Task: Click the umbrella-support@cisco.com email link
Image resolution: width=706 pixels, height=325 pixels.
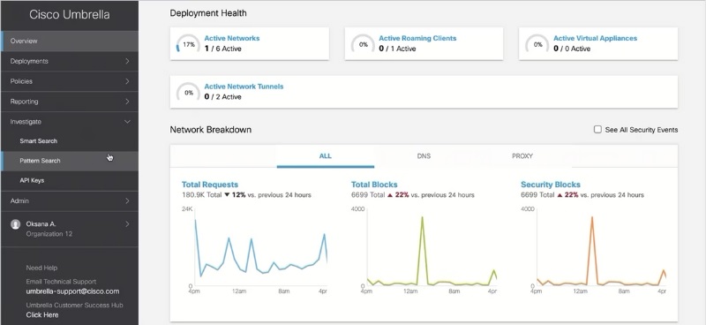Action: coord(72,291)
